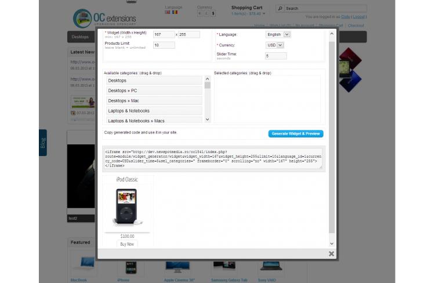The width and height of the screenshot is (435, 283).
Task: Open the Wish List link
Action: 280,26
